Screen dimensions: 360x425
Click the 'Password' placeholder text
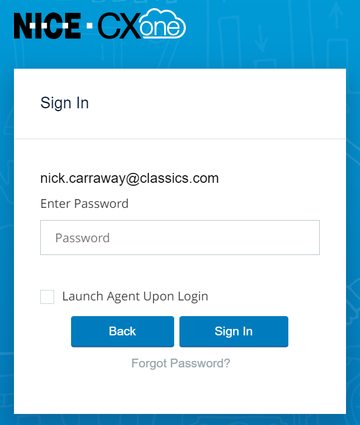[83, 238]
